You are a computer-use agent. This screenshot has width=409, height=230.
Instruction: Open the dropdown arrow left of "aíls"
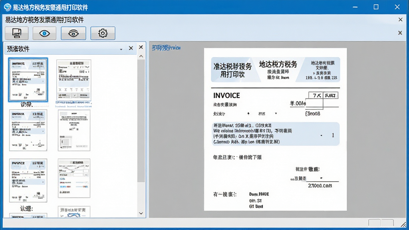248,114
